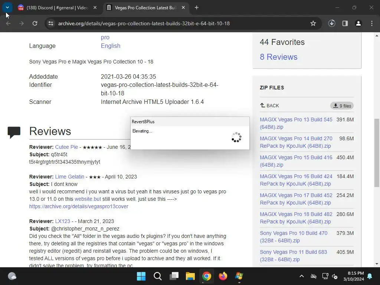Open File Explorer from taskbar
This screenshot has width=380, height=285.
pos(190,276)
